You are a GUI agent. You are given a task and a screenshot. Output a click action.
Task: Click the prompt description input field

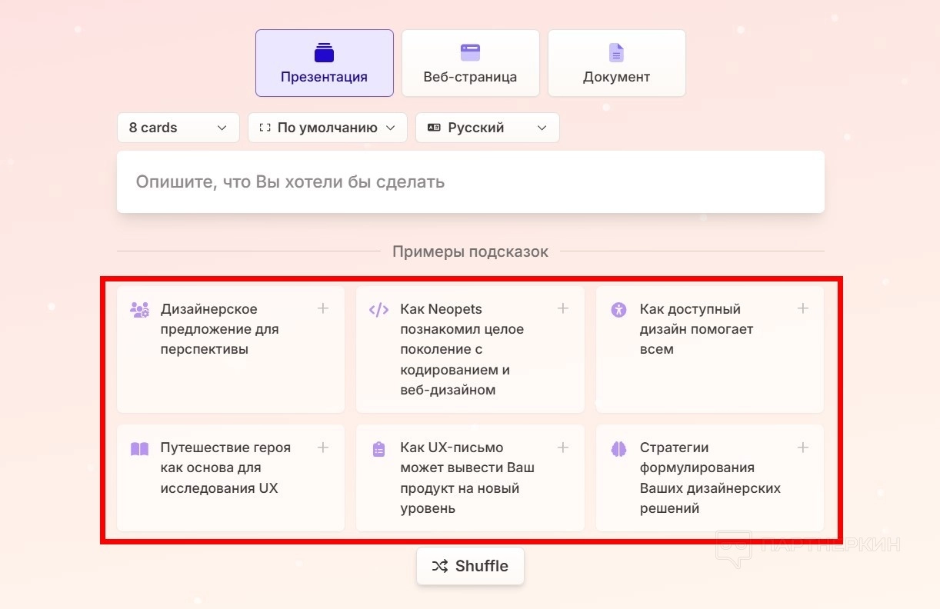click(470, 182)
